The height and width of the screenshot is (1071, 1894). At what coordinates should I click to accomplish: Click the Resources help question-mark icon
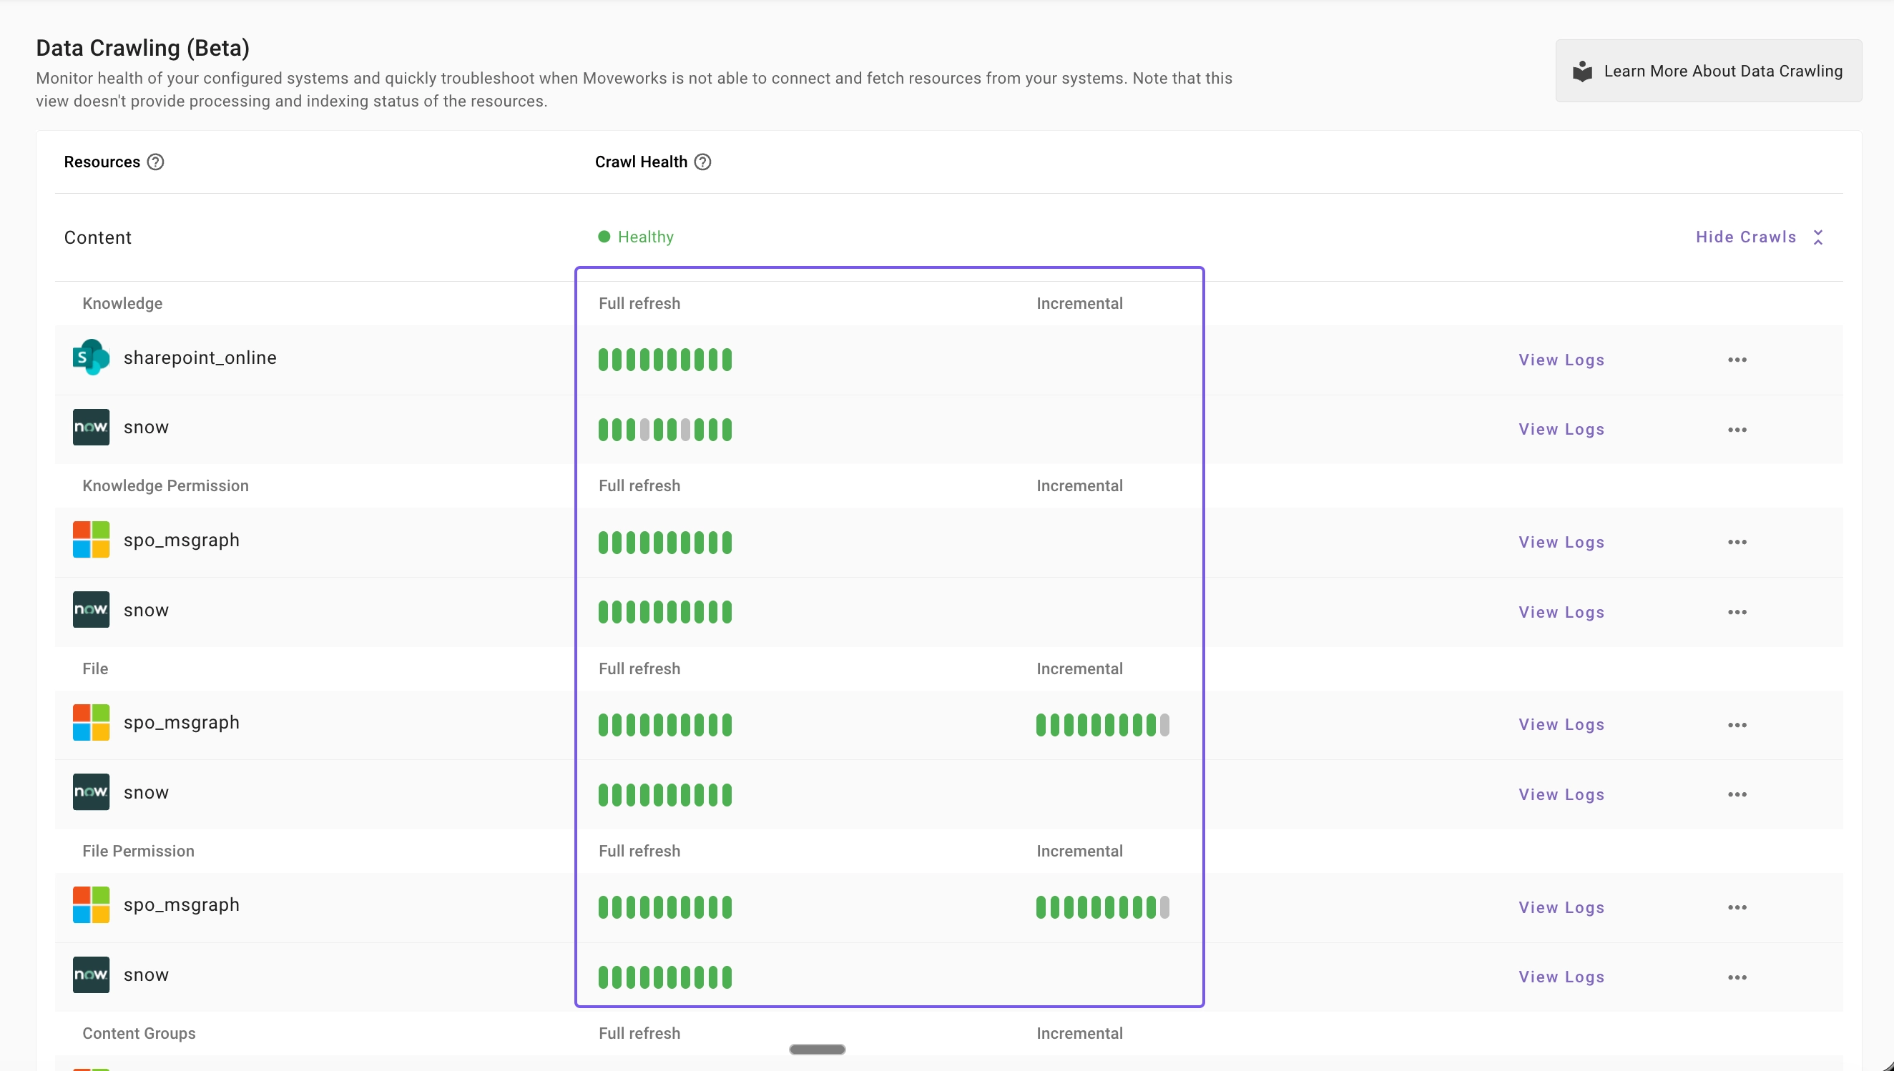click(x=155, y=162)
